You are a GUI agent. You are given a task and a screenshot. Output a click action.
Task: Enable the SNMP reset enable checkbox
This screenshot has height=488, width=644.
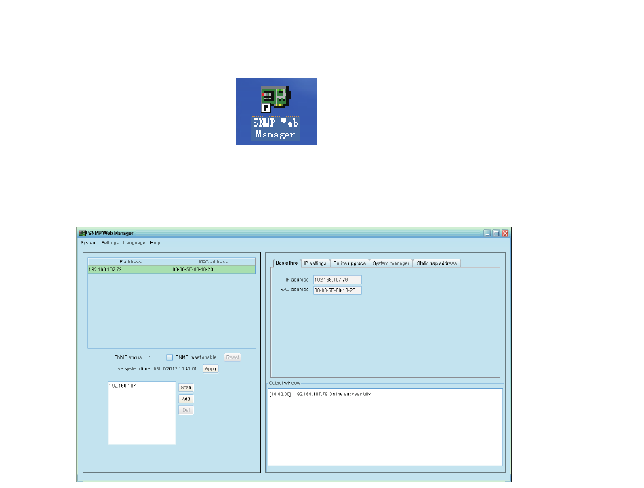(169, 357)
